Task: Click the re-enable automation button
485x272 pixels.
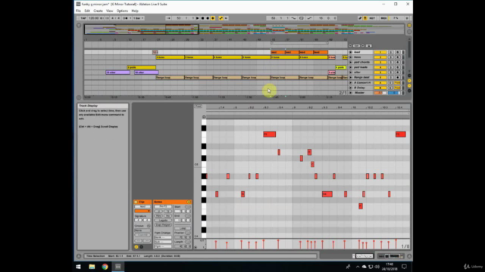Action: point(226,18)
